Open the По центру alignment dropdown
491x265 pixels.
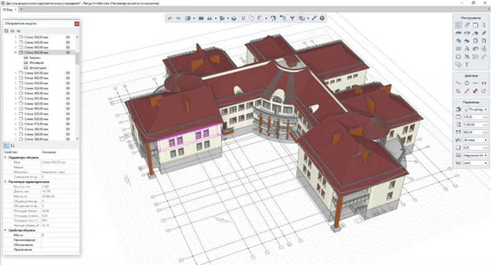click(475, 110)
